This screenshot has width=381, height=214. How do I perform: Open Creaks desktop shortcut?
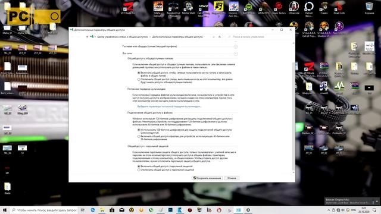click(x=324, y=8)
